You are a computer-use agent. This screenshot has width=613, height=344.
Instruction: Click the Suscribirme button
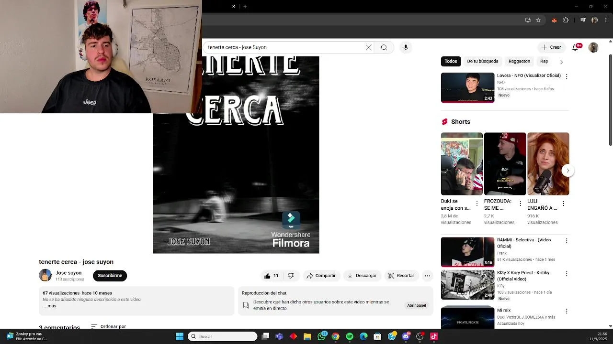coord(110,276)
